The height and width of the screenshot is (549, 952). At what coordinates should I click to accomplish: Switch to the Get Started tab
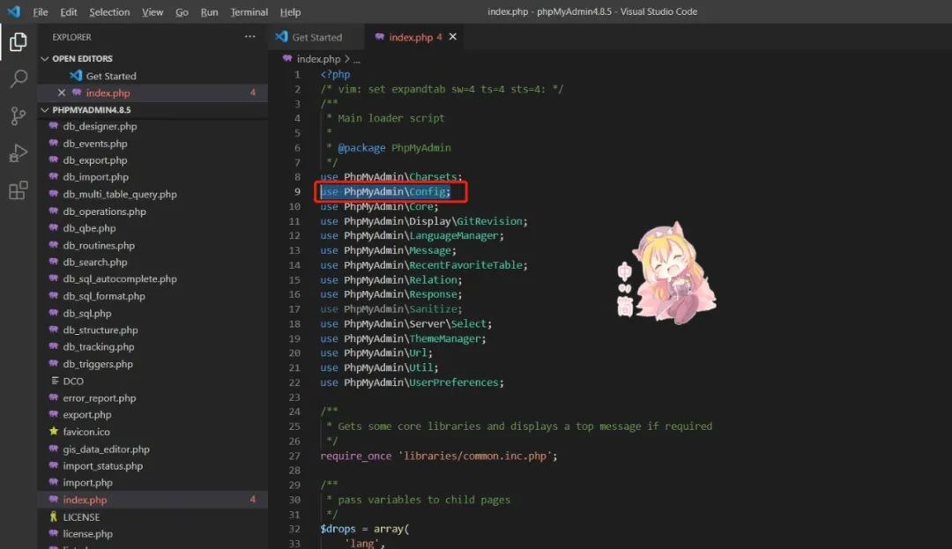pos(316,37)
